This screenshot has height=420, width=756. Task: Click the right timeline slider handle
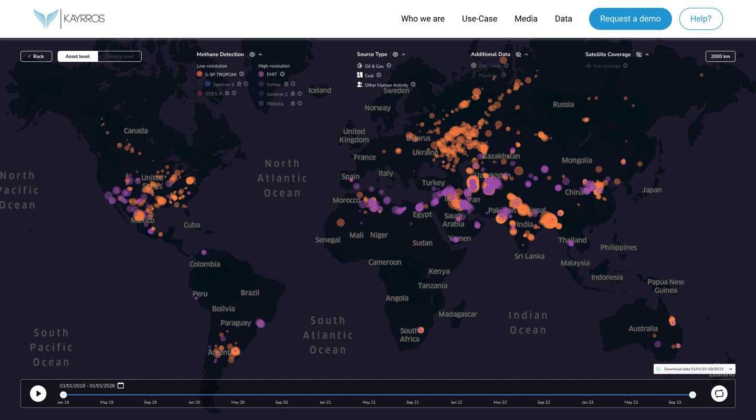(x=692, y=395)
